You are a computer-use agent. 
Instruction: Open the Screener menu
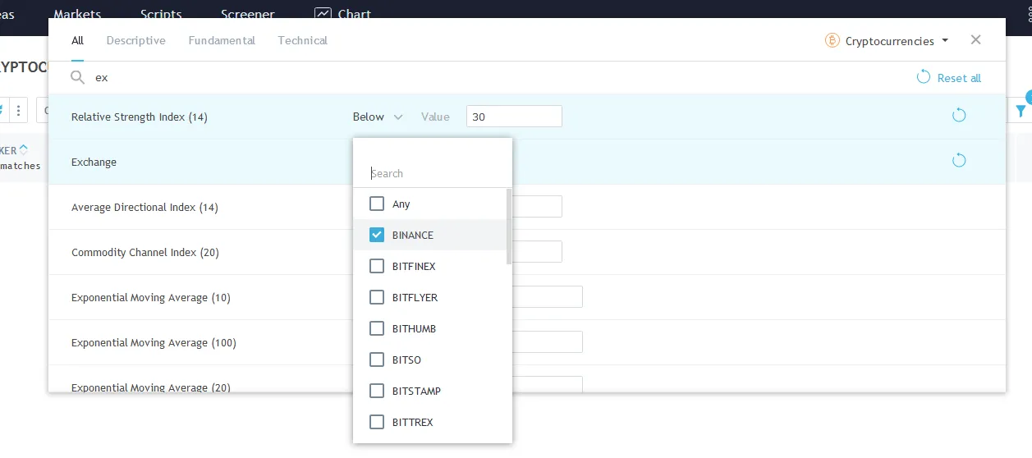pyautogui.click(x=248, y=14)
